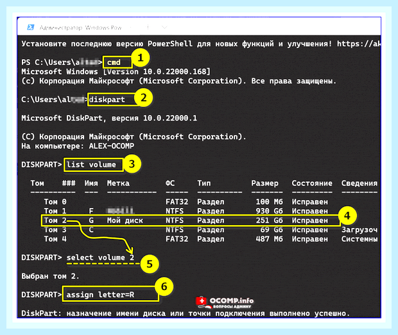The height and width of the screenshot is (335, 398).
Task: Open a new terminal tab with the plus button
Action: point(148,27)
